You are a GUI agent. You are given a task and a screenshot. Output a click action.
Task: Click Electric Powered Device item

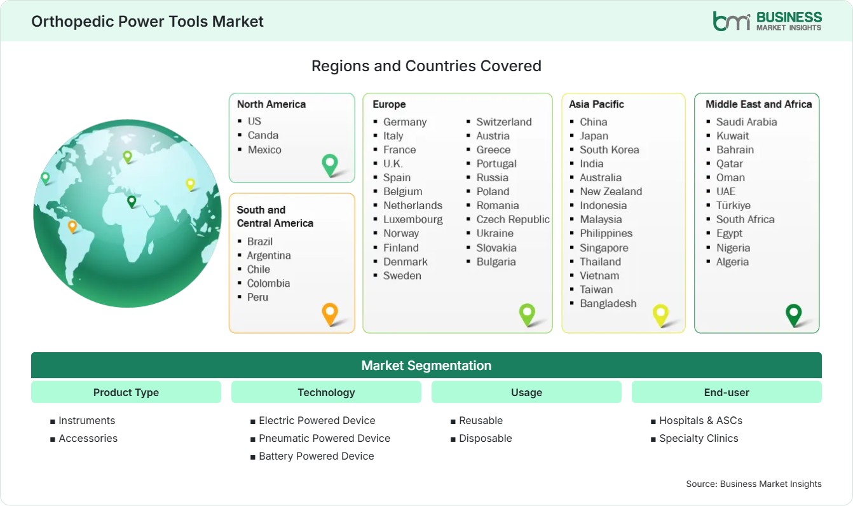317,421
